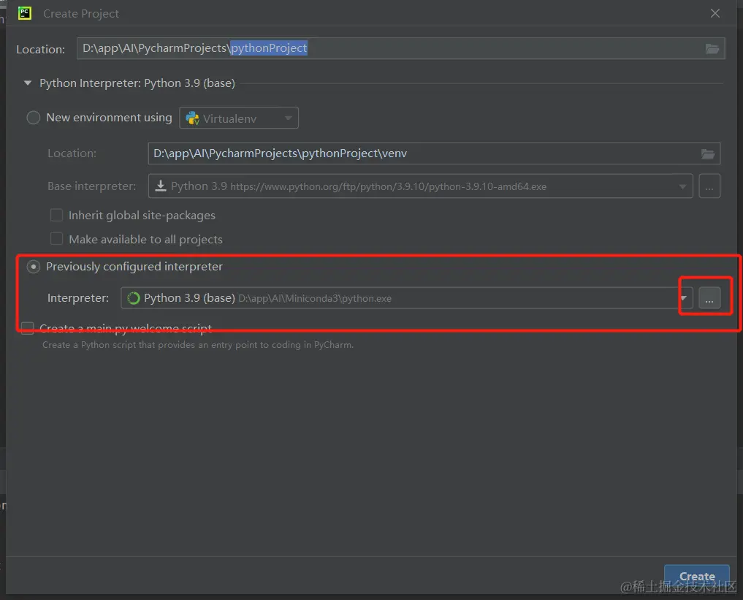Open the Interpreter dropdown arrow
743x600 pixels.
(x=683, y=298)
